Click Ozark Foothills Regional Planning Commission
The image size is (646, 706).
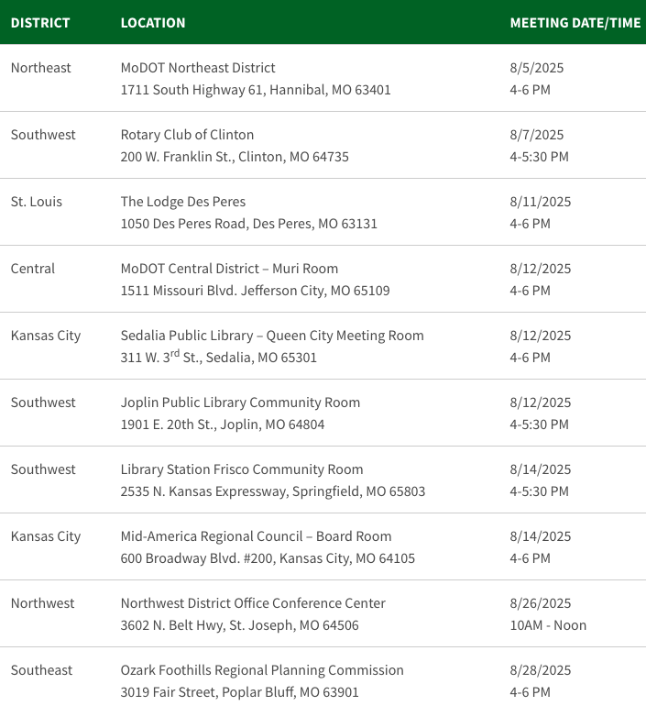tap(262, 670)
